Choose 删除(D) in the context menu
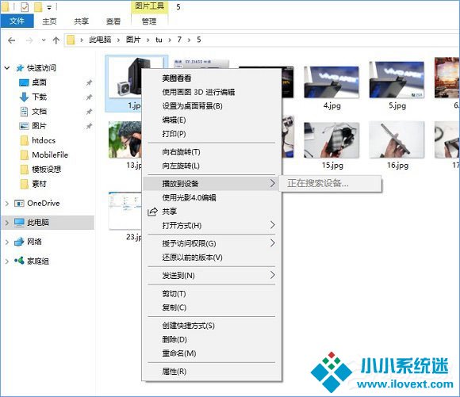The width and height of the screenshot is (460, 397). tap(211, 339)
